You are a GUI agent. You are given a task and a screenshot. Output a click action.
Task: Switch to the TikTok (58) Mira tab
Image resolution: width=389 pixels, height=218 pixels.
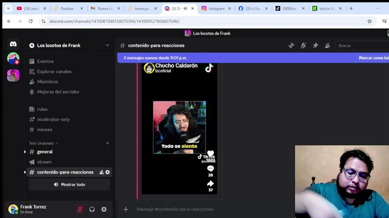tap(290, 8)
